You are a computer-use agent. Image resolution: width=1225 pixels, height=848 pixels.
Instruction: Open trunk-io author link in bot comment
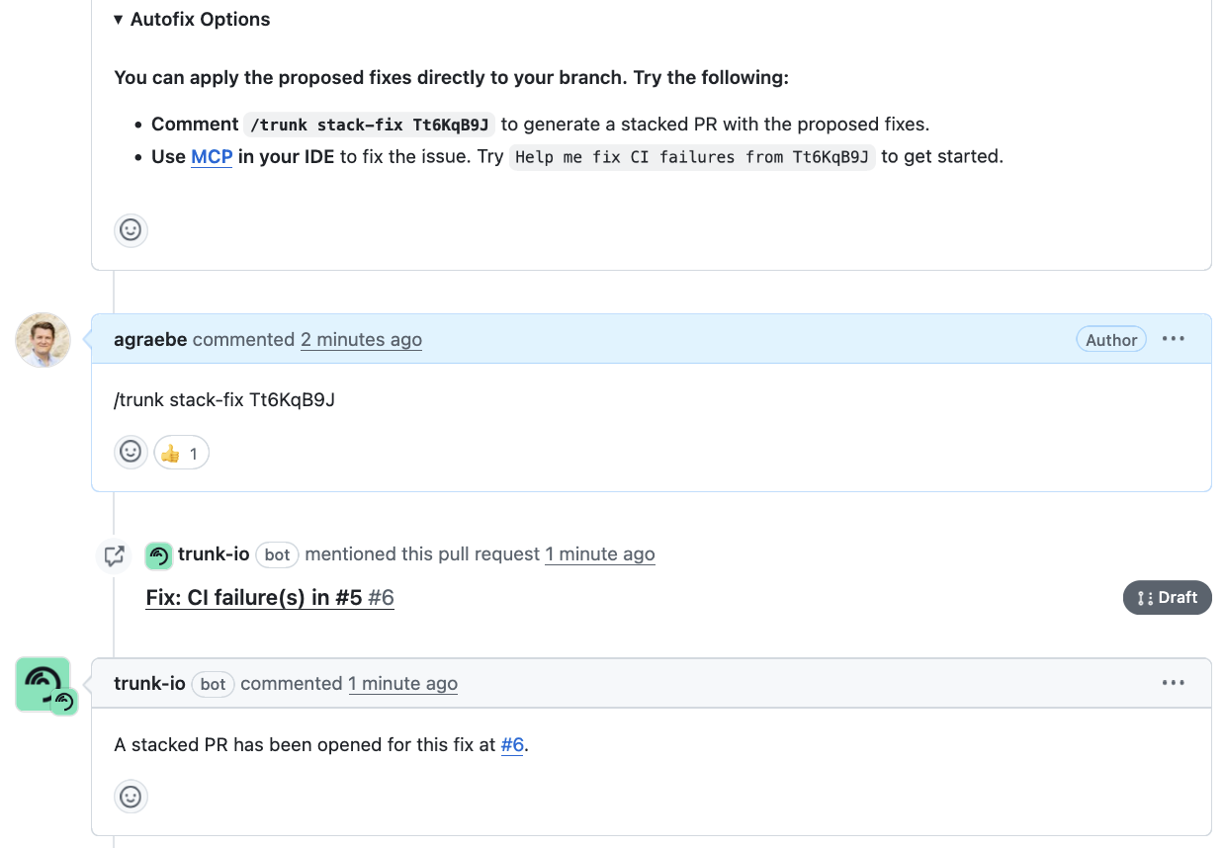pyautogui.click(x=149, y=684)
